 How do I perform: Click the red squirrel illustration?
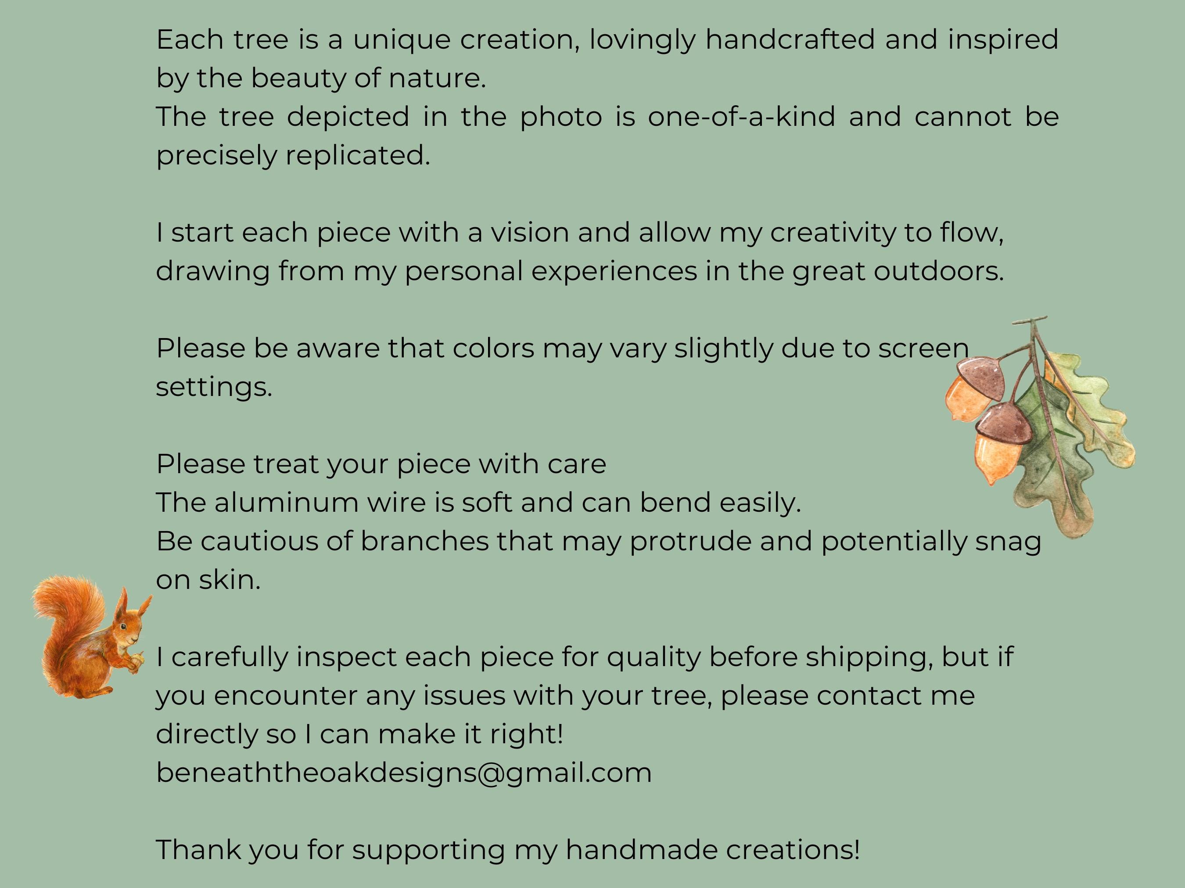(x=92, y=636)
